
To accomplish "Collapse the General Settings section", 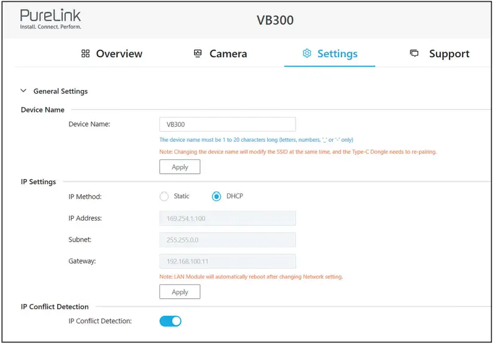I will click(24, 91).
